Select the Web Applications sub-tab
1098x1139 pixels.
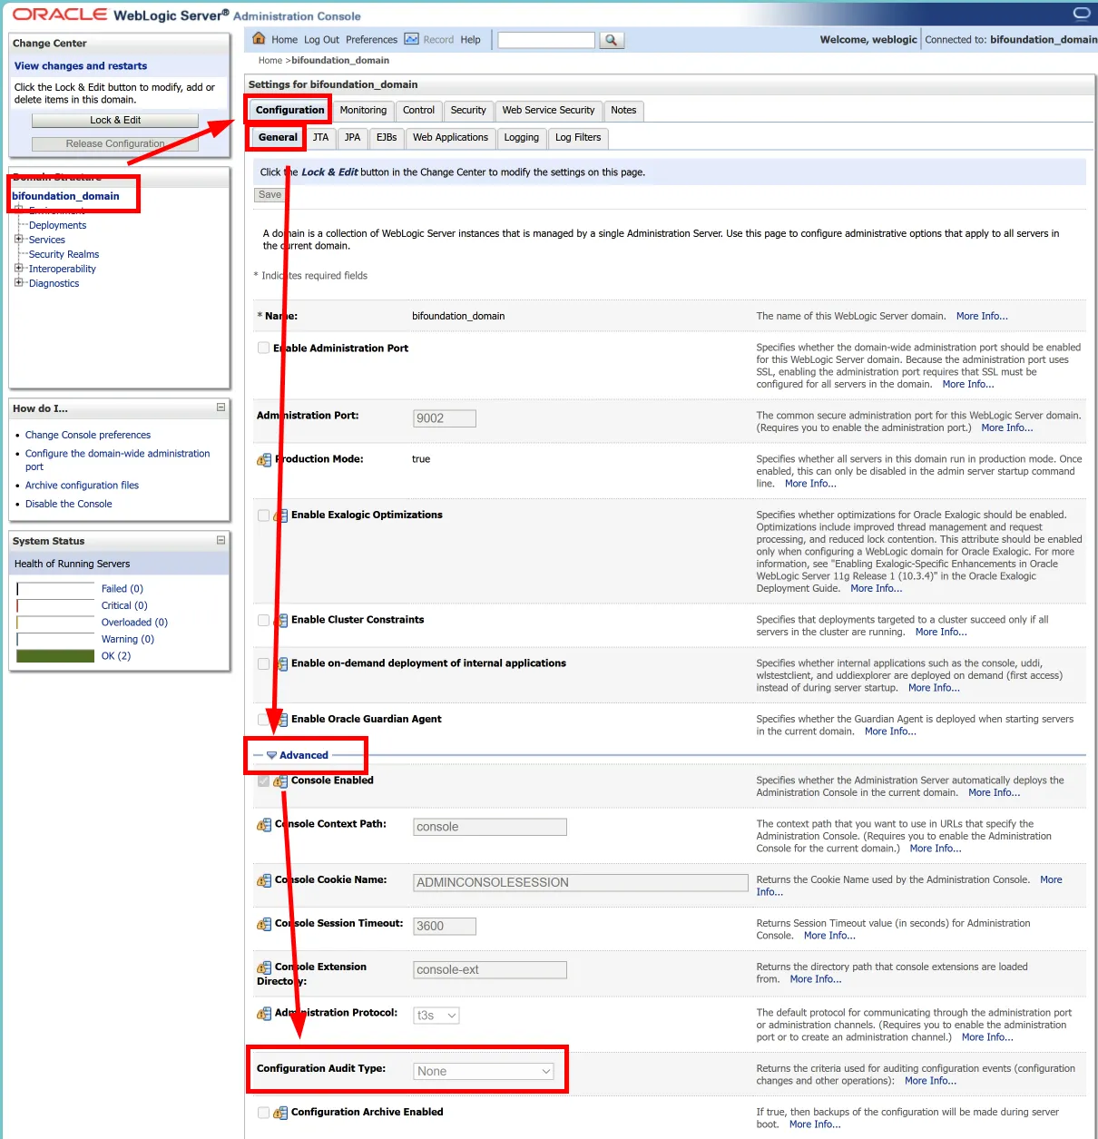pyautogui.click(x=450, y=138)
